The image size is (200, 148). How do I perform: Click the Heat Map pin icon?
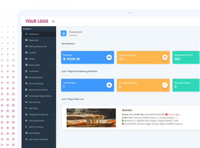[26, 108]
